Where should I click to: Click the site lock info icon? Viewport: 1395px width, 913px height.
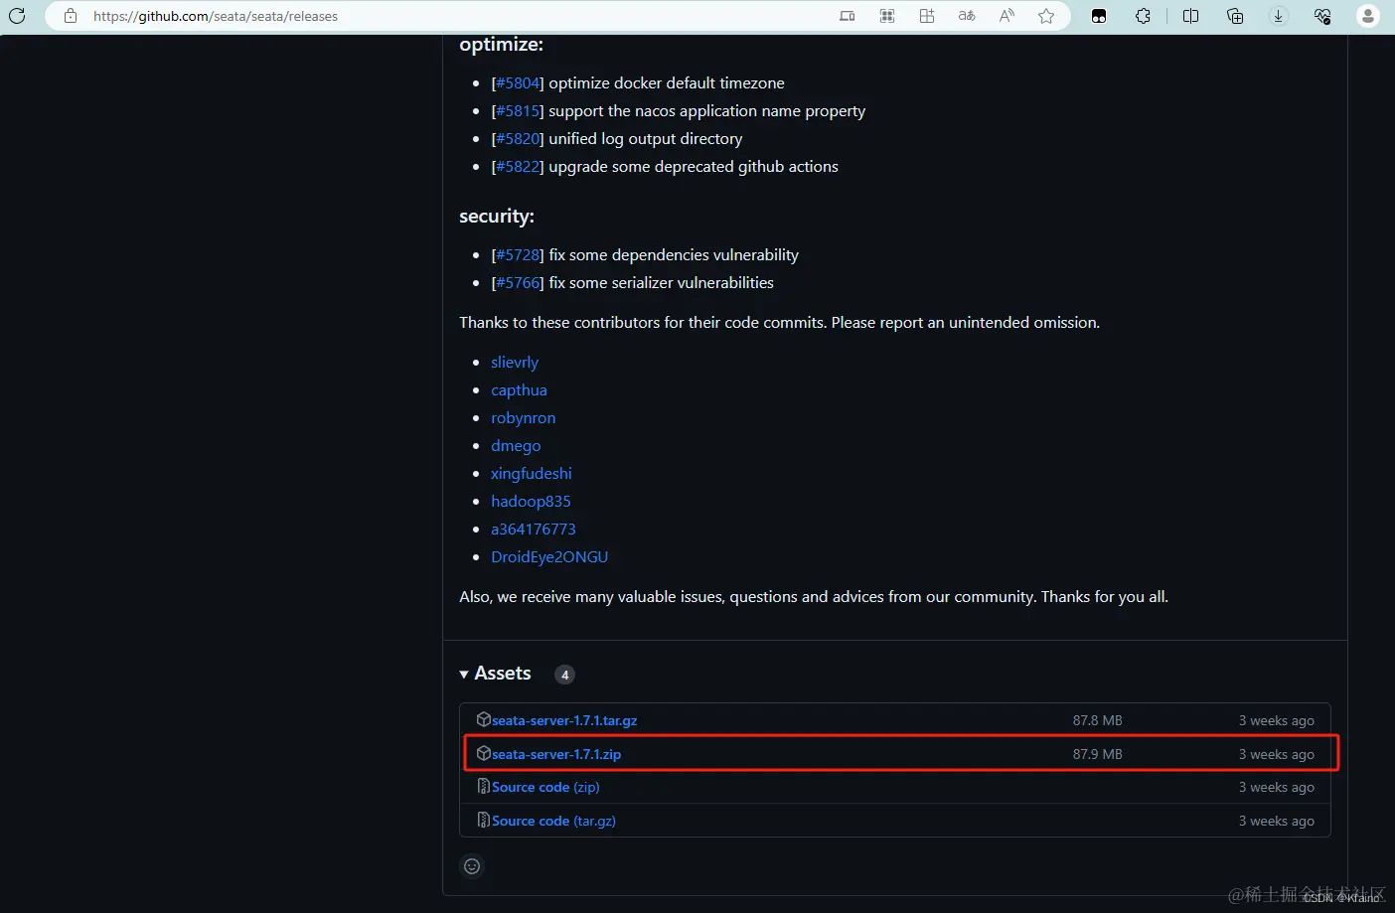(70, 16)
